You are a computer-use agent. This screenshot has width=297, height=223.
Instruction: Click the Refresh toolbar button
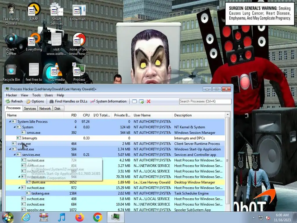click(x=14, y=101)
